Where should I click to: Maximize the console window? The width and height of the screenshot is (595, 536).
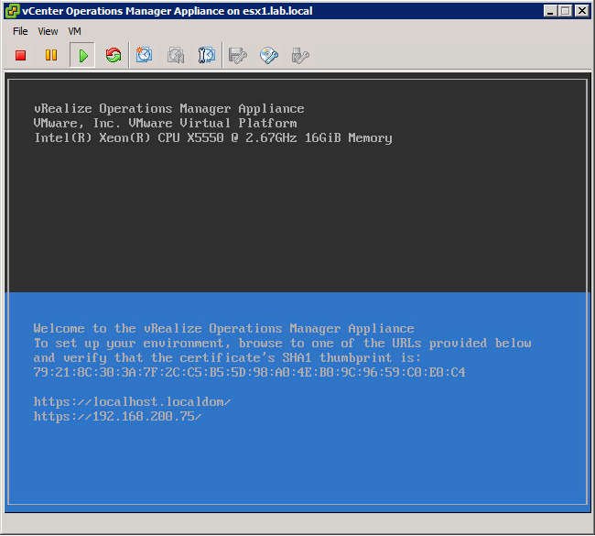565,11
